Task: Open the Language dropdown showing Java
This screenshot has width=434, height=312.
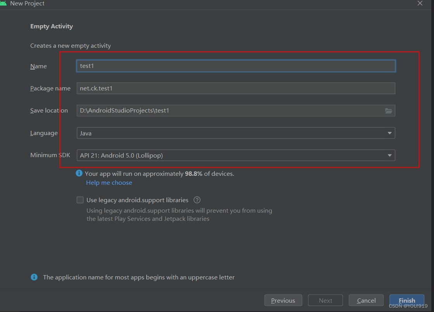Action: click(x=236, y=133)
